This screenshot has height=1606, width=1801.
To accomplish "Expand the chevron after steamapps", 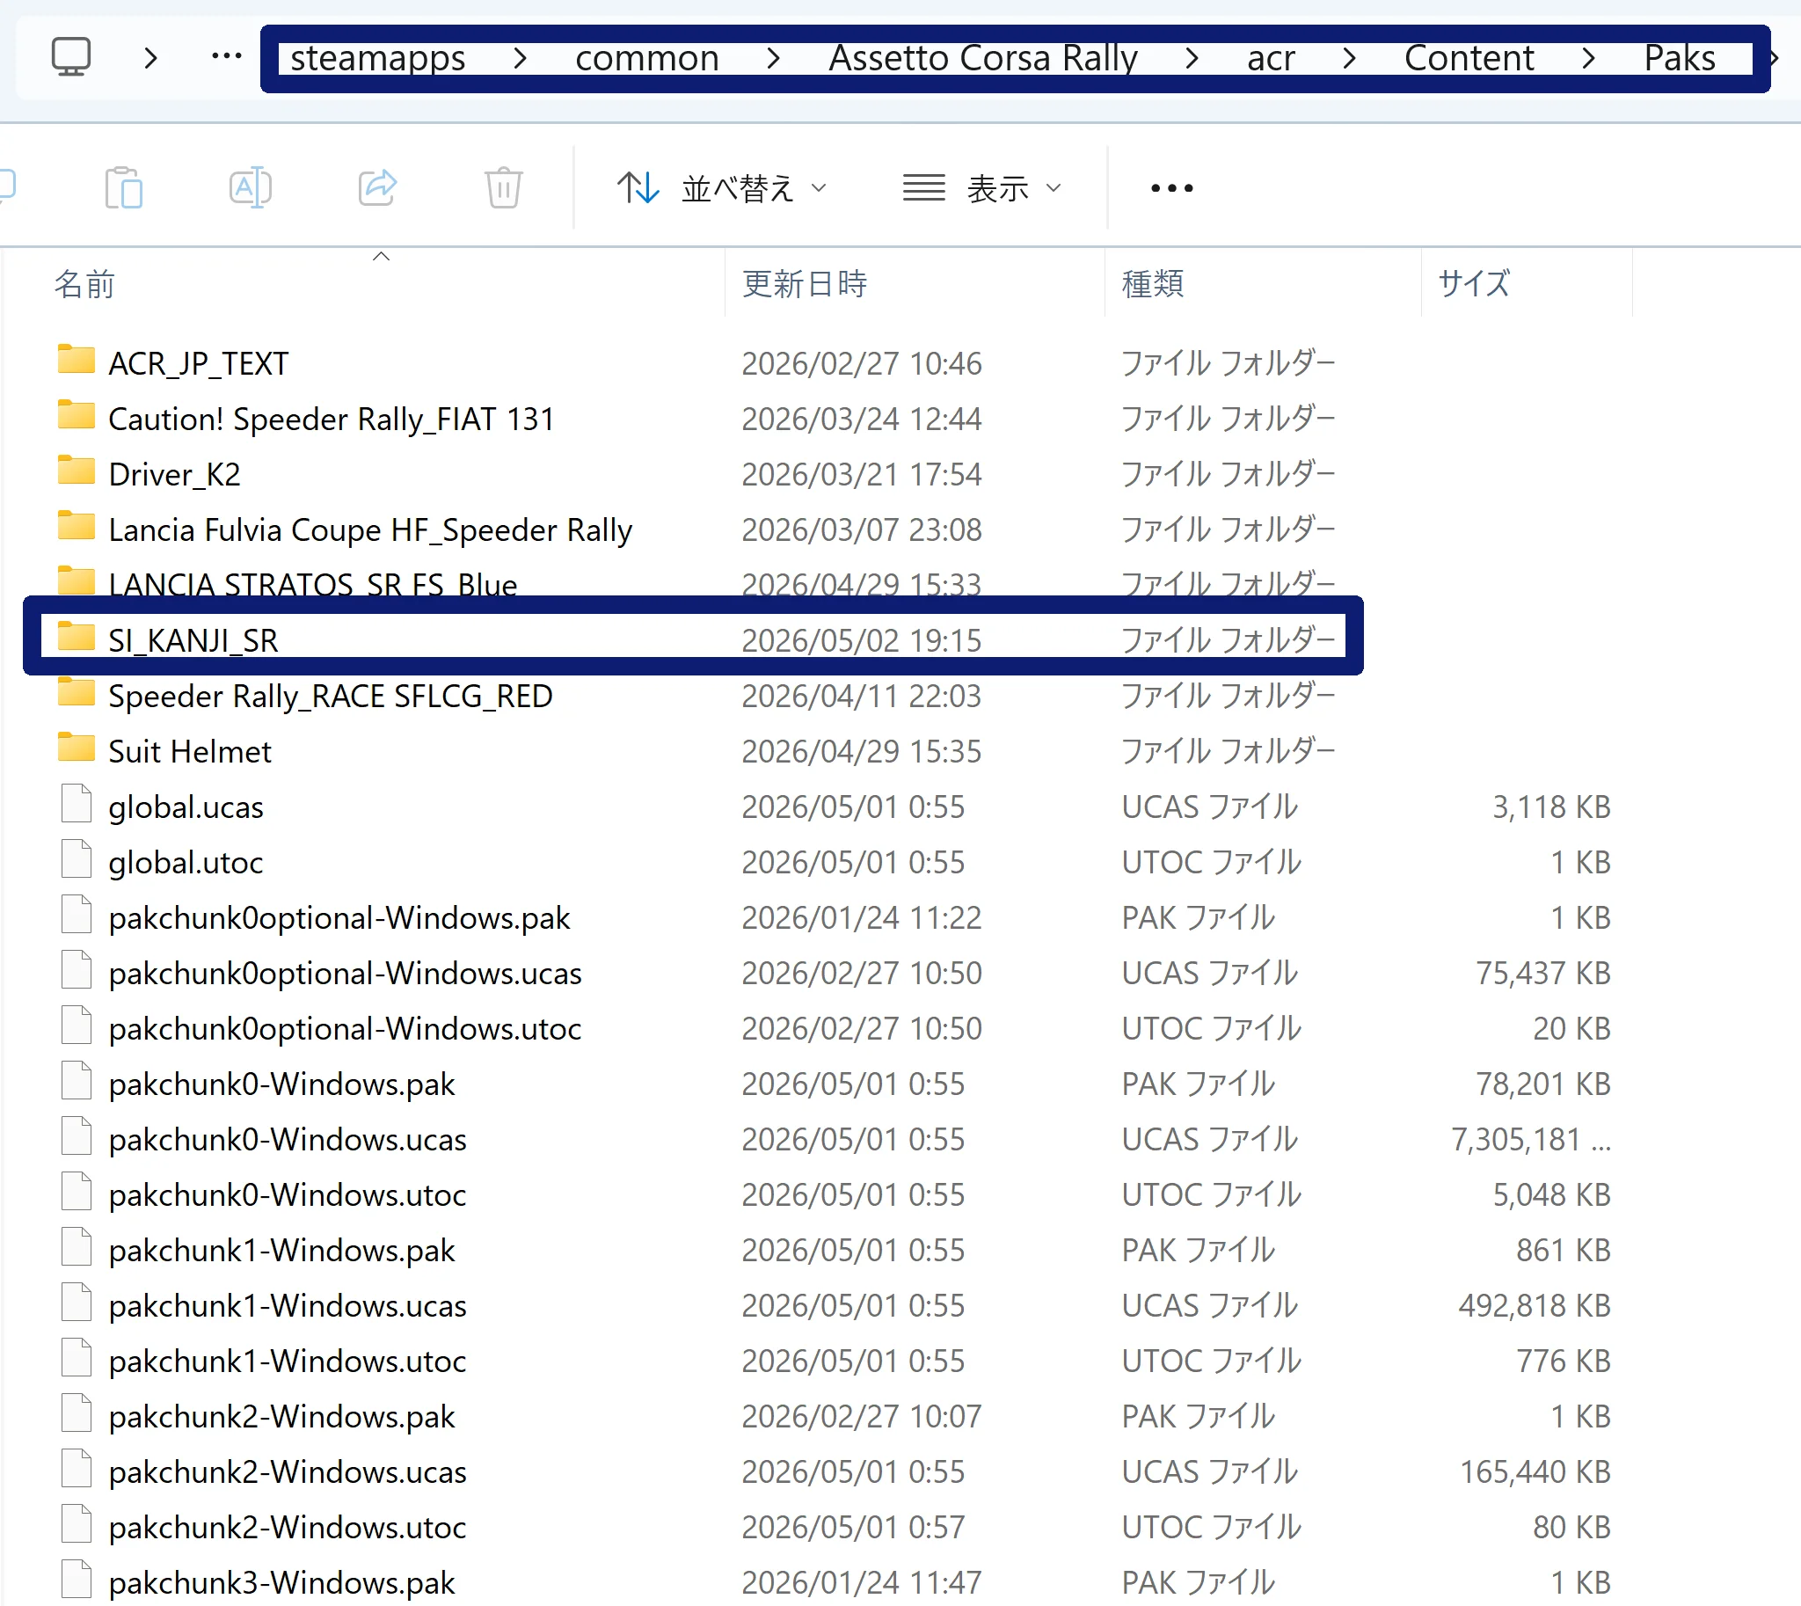I will 521,58.
